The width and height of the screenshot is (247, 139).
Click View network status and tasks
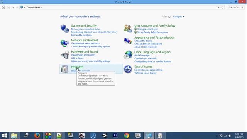pyautogui.click(x=85, y=44)
